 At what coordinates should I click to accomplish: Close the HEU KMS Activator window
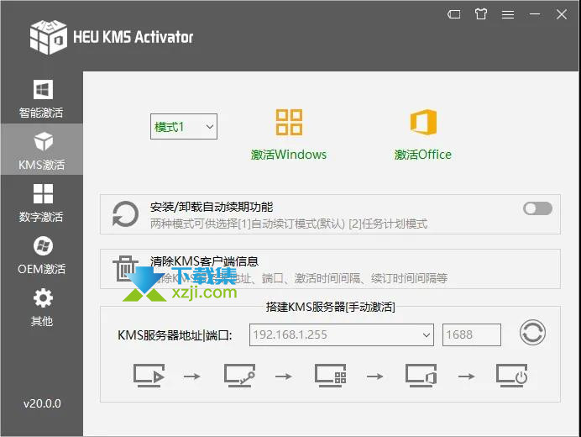[562, 14]
